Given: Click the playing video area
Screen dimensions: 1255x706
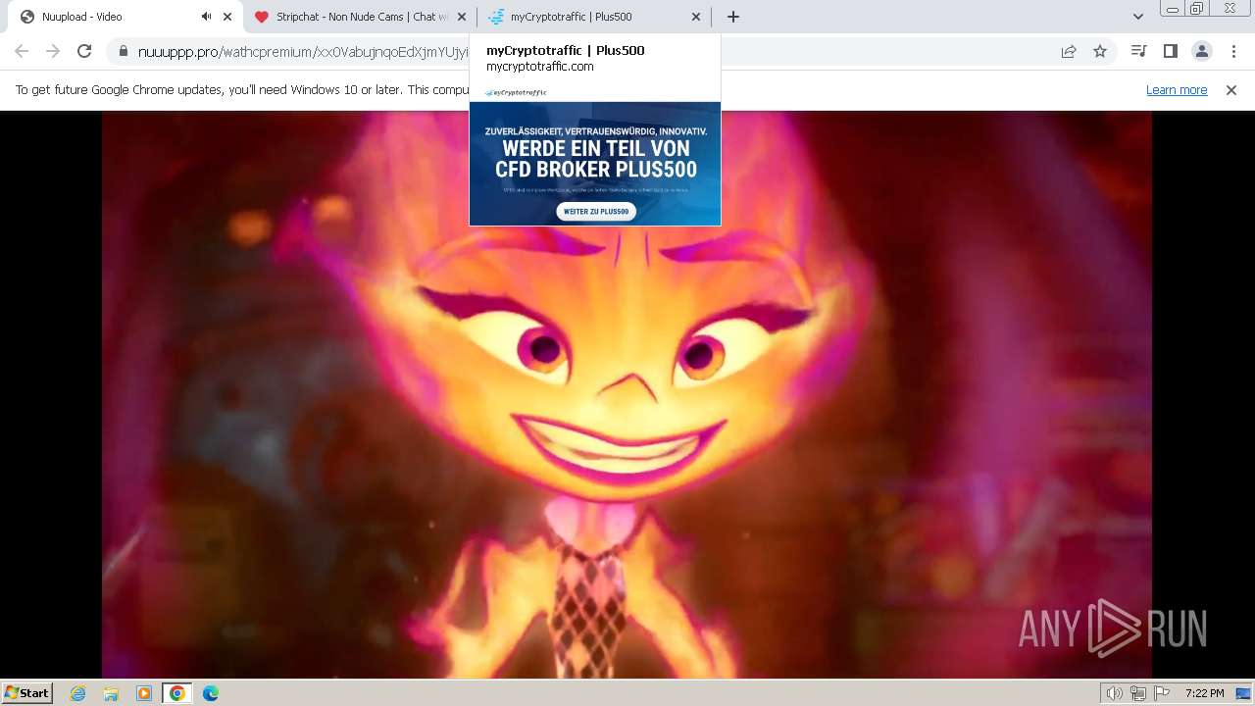Looking at the screenshot, I should click(627, 394).
